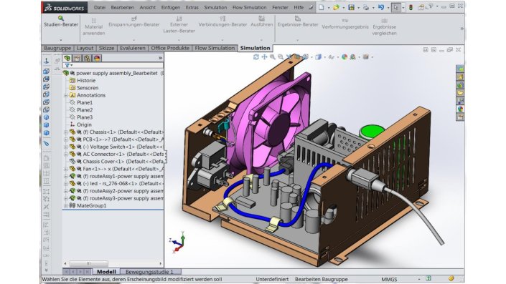
Task: Click the Rotate view icon above viewport
Action: click(256, 57)
